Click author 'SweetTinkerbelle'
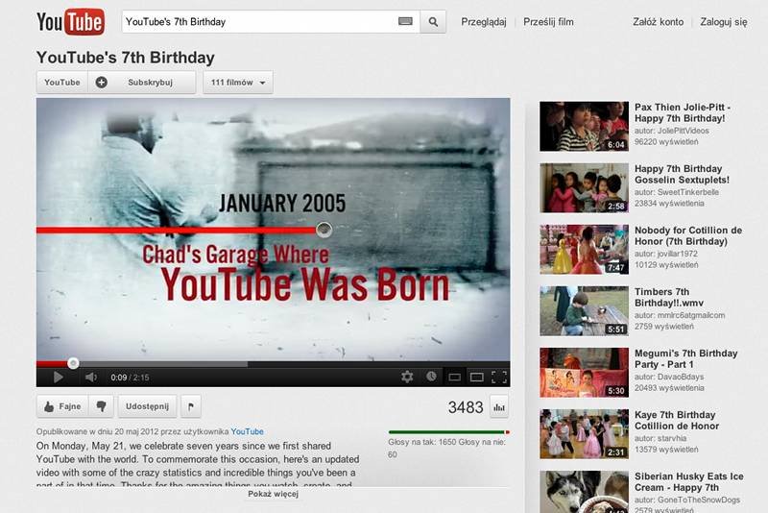Viewport: 768px width, 513px height. 688,192
